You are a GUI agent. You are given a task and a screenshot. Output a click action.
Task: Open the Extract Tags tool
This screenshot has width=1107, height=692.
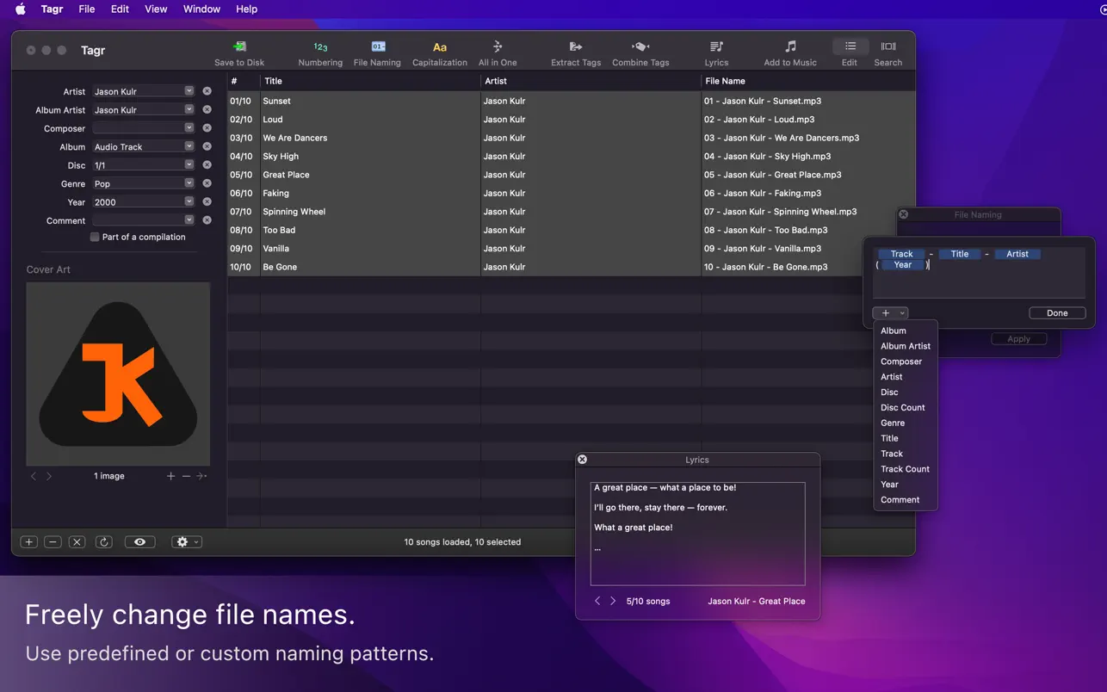576,47
